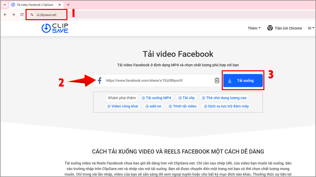Click the Tải clip chip link

coord(186,98)
